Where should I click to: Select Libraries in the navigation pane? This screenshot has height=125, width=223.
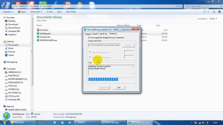(x=10, y=42)
